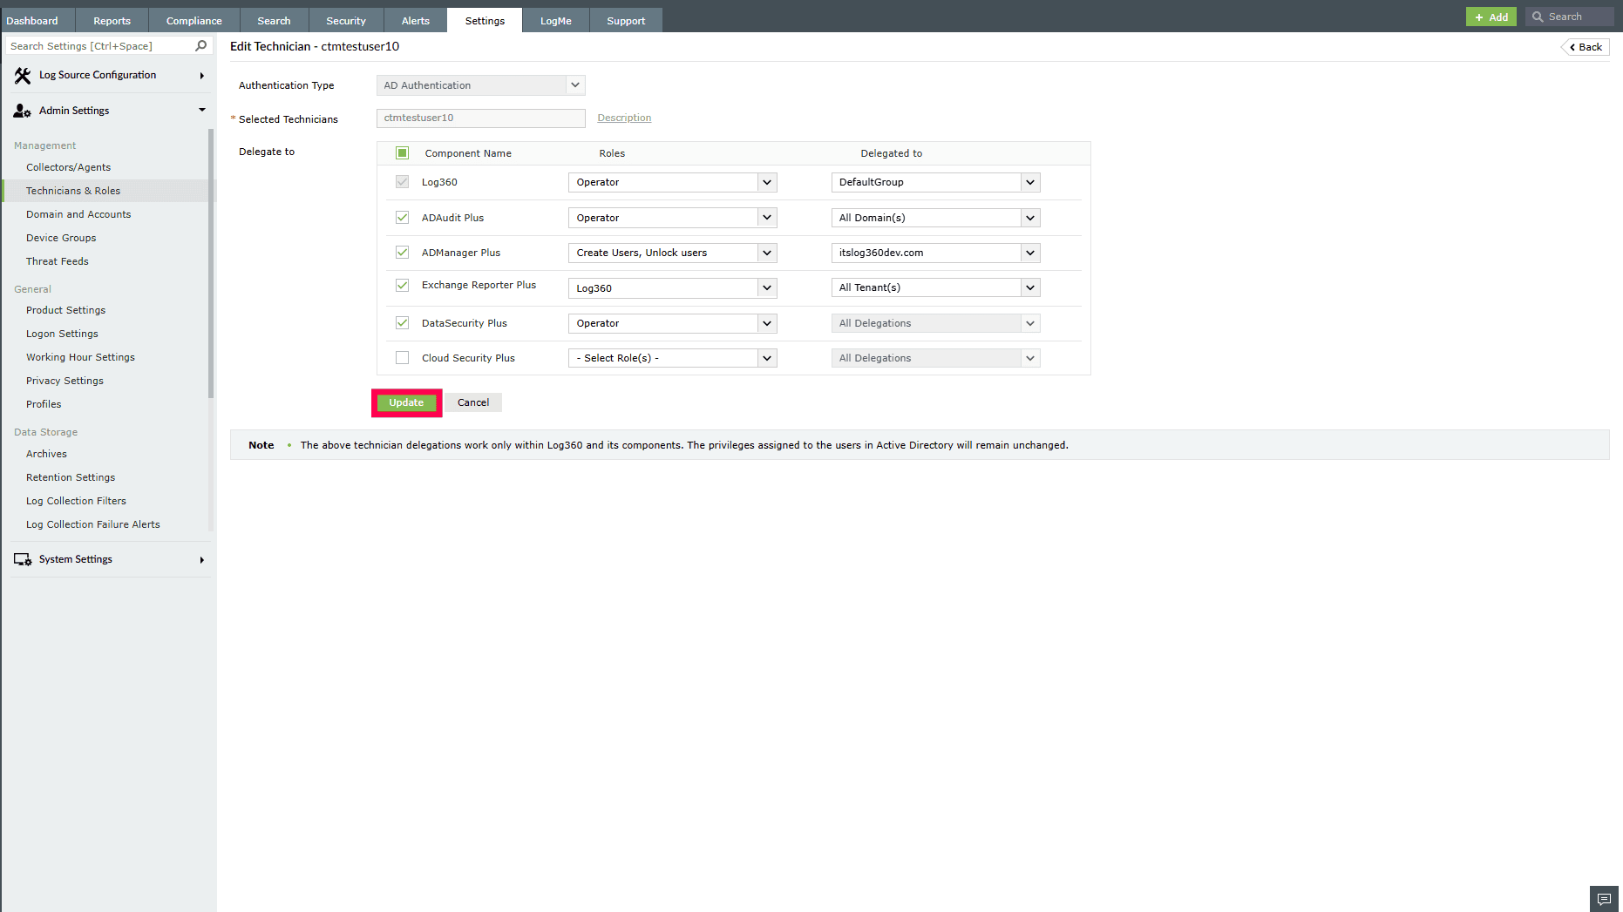Open Product Settings in sidebar

click(x=66, y=310)
